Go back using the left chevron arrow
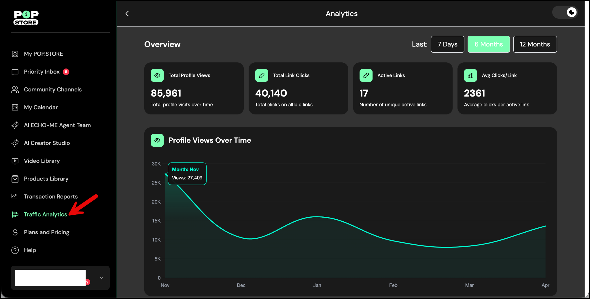Screen dimensions: 590x299 tap(127, 14)
